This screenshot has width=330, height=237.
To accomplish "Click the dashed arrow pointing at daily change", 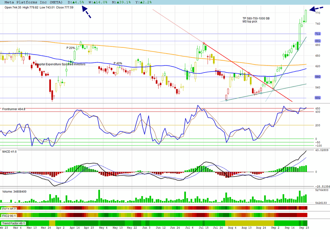I will coord(86,12).
